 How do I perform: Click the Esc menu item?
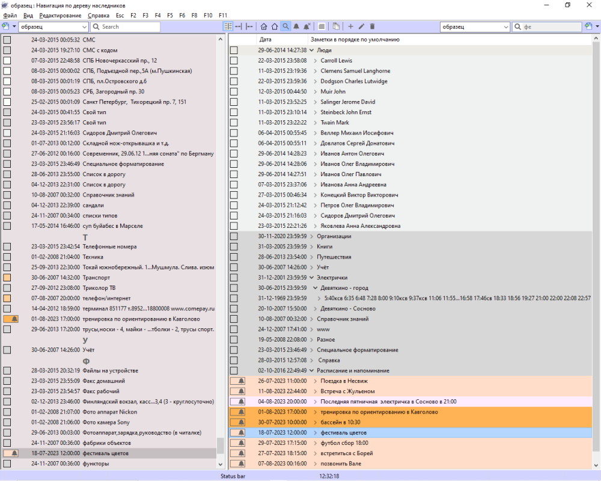[x=120, y=16]
